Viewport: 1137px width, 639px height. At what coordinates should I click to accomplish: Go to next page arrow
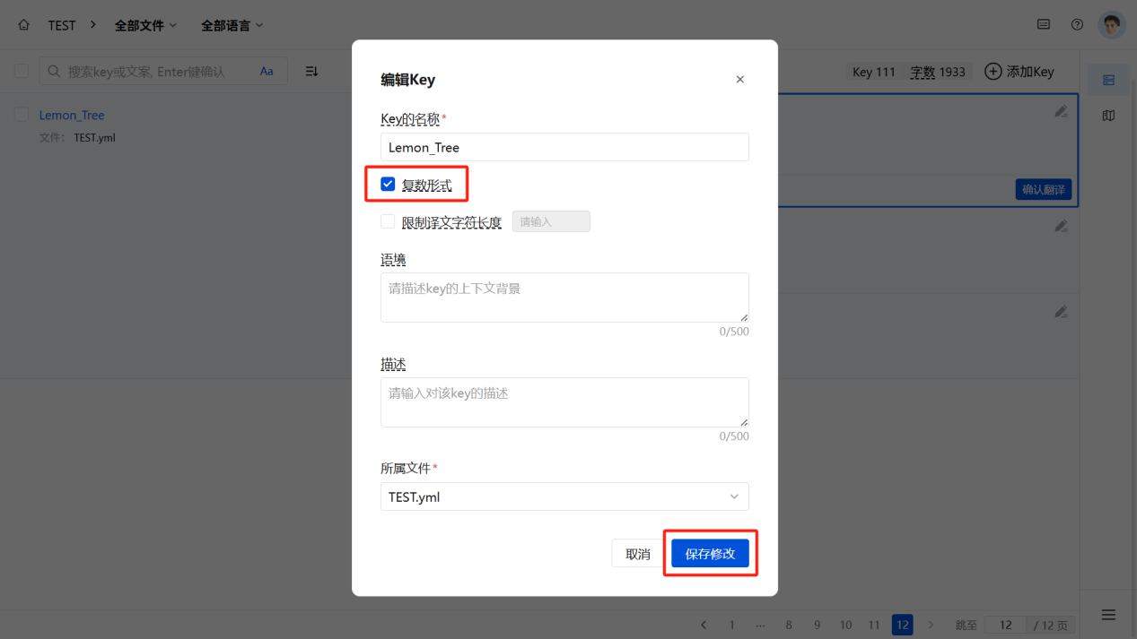point(931,625)
